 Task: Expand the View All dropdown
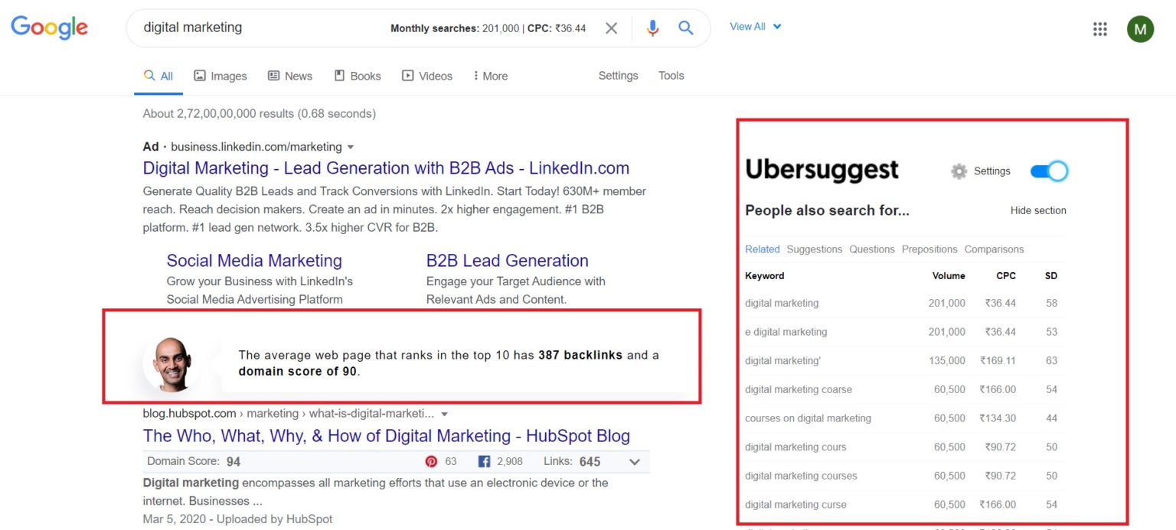click(x=756, y=26)
